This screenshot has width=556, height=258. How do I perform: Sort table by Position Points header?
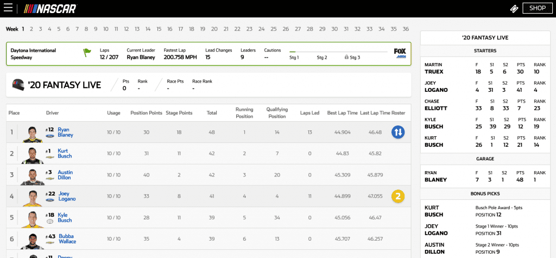tap(146, 113)
